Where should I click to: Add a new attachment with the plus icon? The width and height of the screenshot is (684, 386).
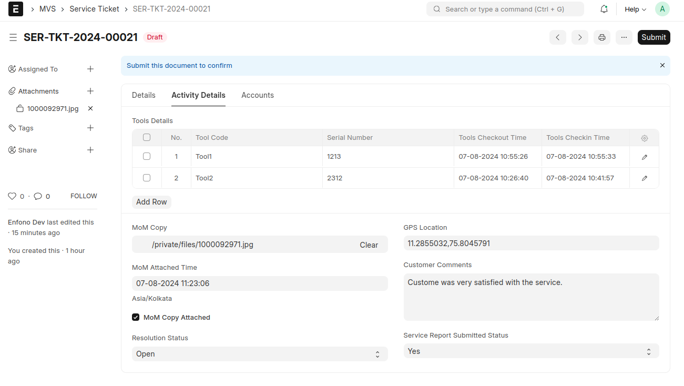[90, 90]
